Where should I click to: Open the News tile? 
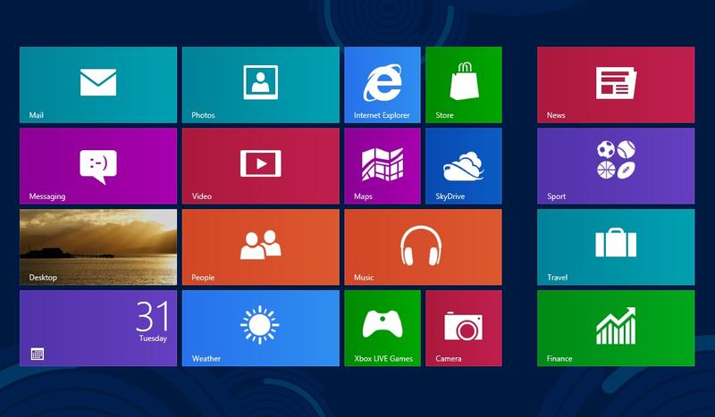click(616, 85)
